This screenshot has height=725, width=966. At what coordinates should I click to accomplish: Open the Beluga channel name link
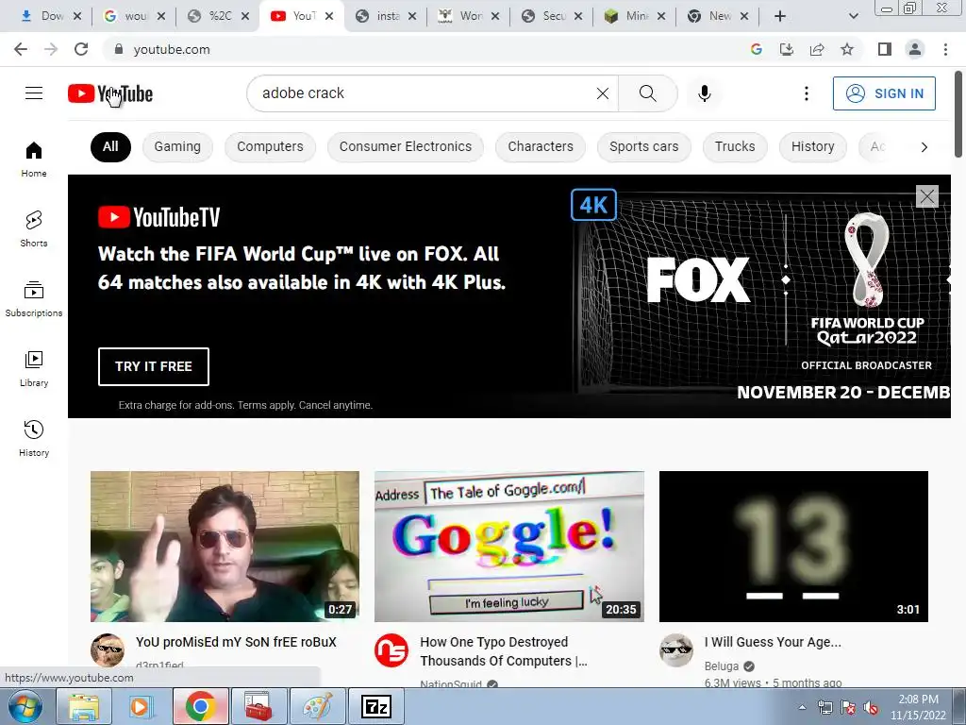point(722,666)
